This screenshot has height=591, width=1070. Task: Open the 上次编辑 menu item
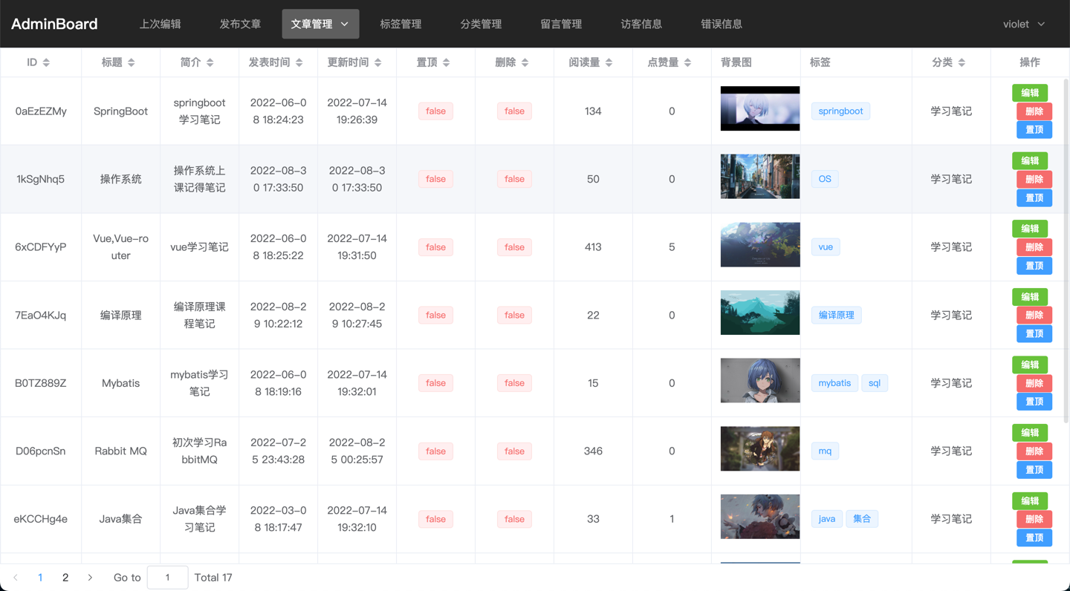[x=160, y=24]
